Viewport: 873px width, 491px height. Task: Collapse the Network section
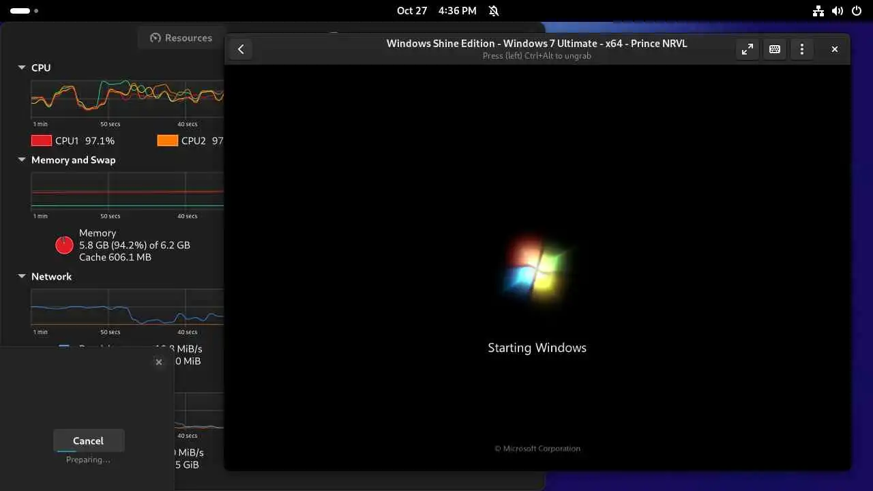[22, 276]
